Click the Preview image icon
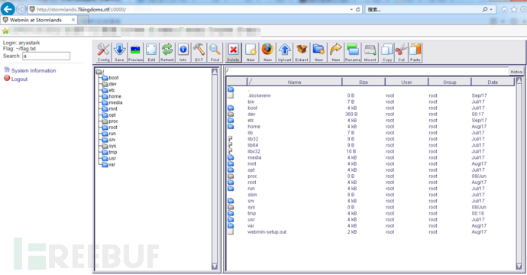This screenshot has height=275, width=527. coord(135,53)
